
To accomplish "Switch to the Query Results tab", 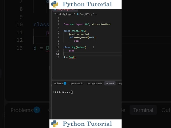I will [x=77, y=83].
